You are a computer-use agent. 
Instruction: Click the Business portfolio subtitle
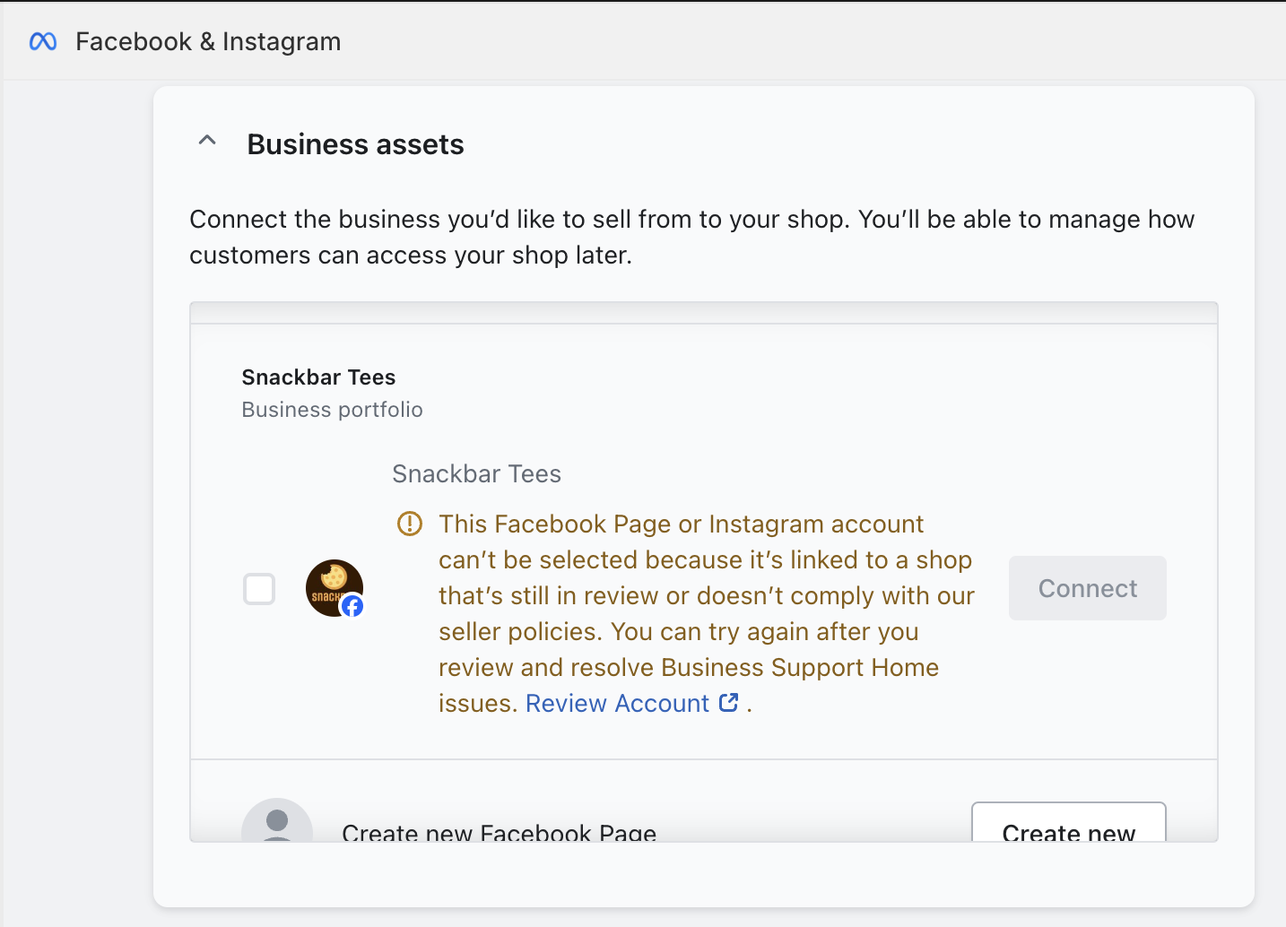(x=332, y=410)
